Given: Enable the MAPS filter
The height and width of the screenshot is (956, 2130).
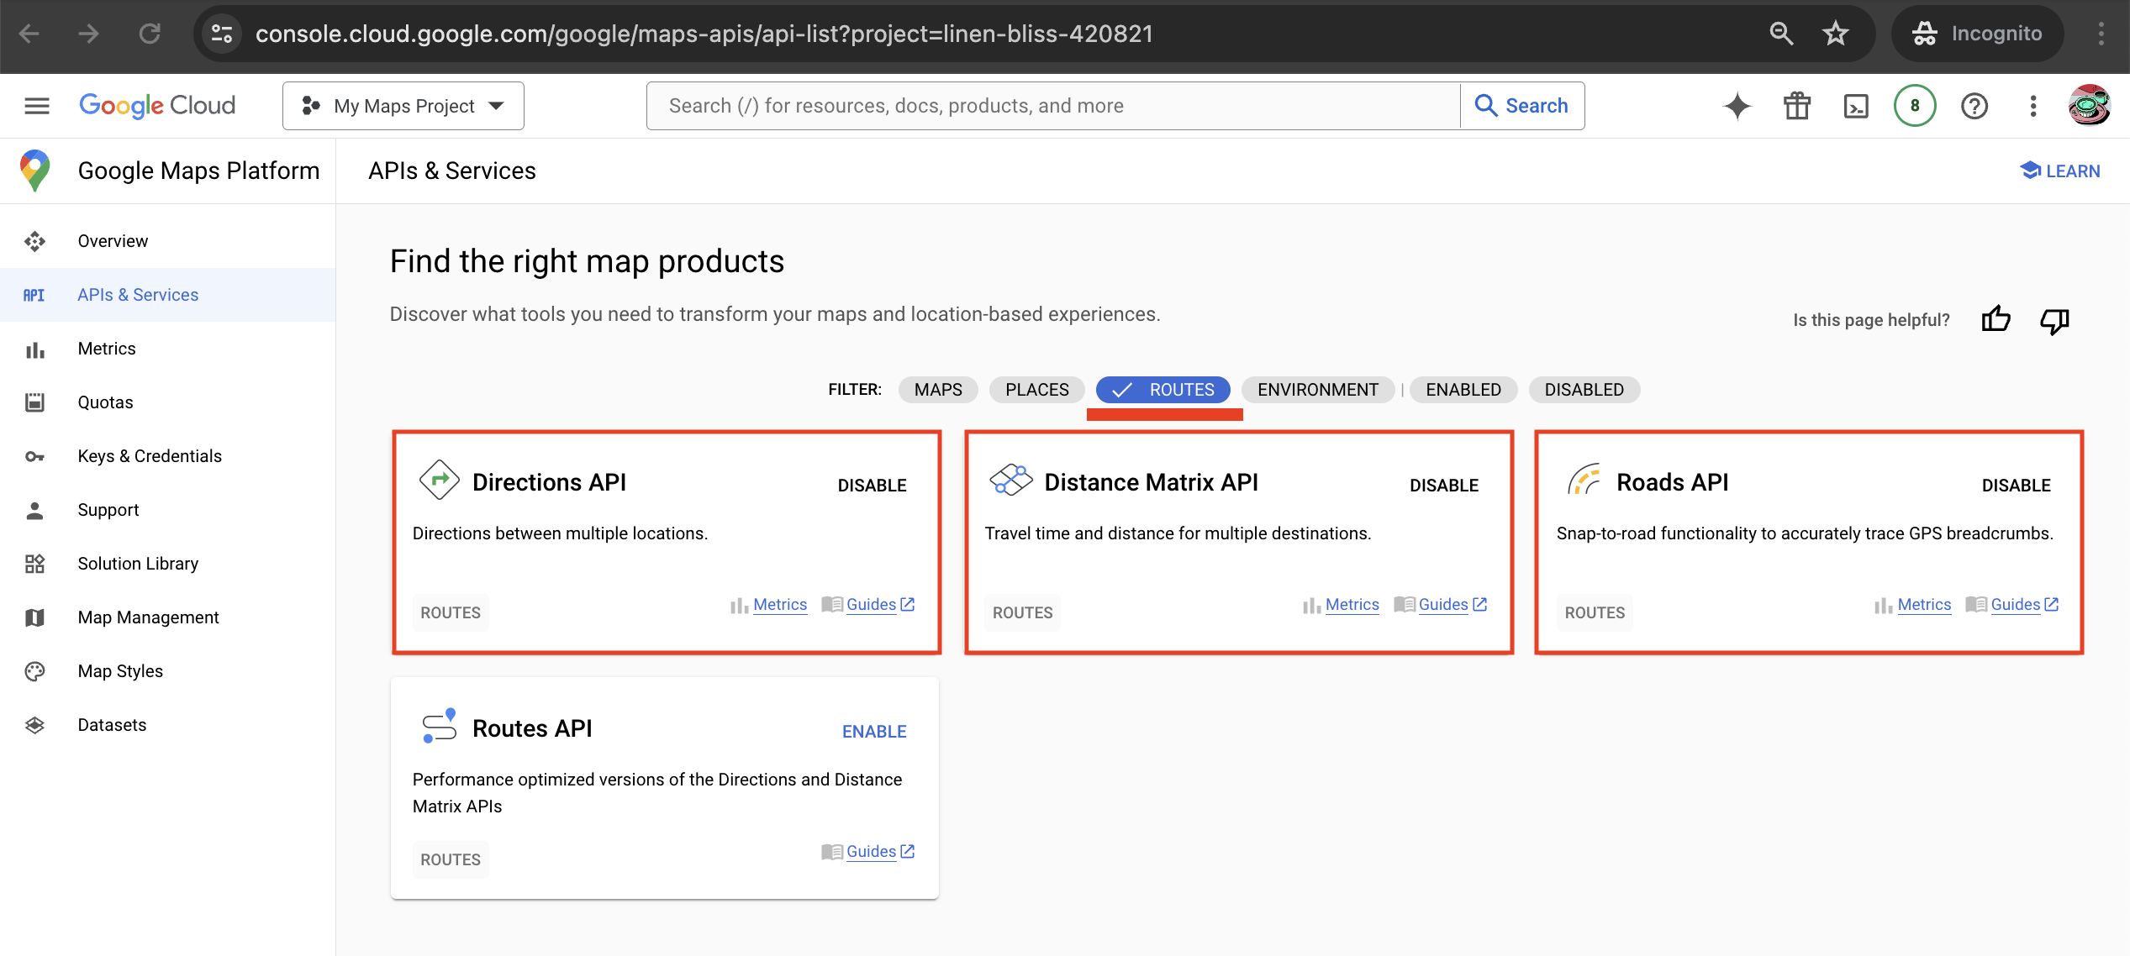Looking at the screenshot, I should click(x=937, y=389).
